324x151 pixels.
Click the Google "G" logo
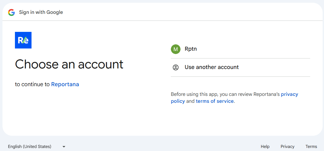click(x=11, y=12)
